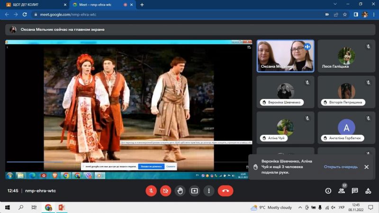Screen dimensions: 379x213
Task: Open Windows notification center icon
Action: coord(370,207)
